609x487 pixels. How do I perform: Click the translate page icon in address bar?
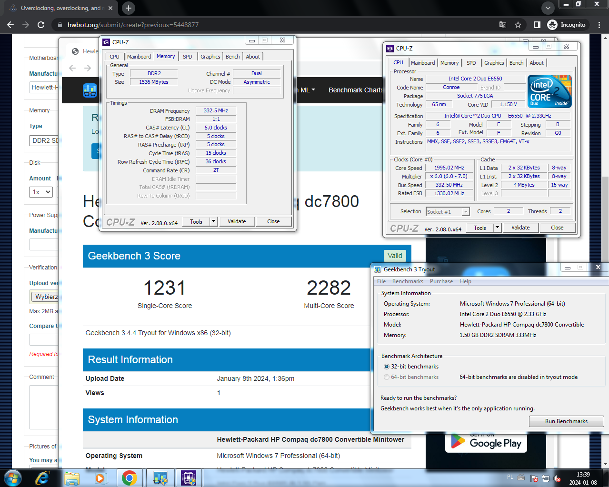pyautogui.click(x=503, y=25)
